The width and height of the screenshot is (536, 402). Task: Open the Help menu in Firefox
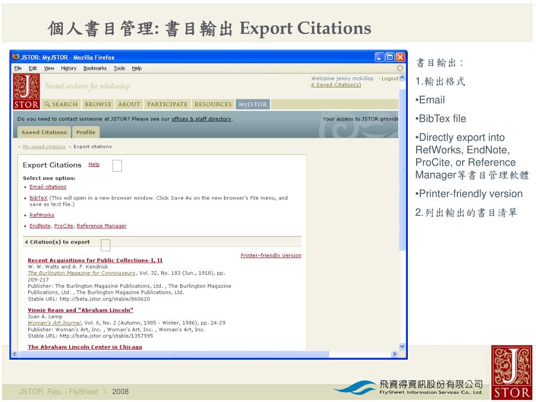pos(137,69)
